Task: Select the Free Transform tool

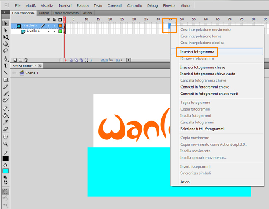Action: pyautogui.click(x=5, y=37)
